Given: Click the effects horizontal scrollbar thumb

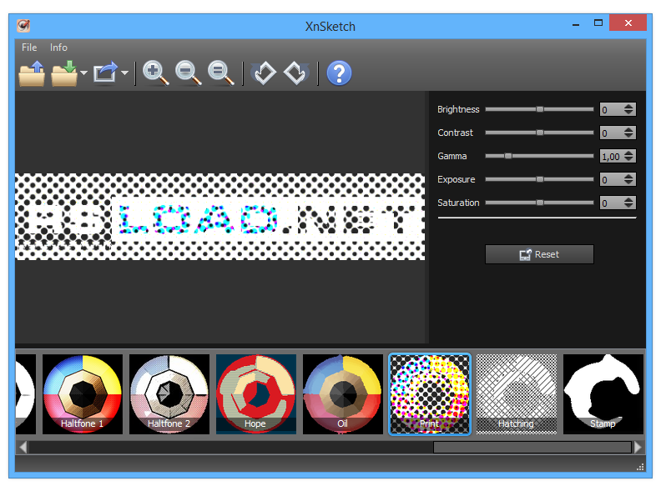Looking at the screenshot, I should (x=532, y=448).
